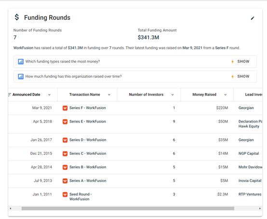Click chart icon beside funding over time question
This screenshot has width=267, height=219.
pyautogui.click(x=21, y=77)
